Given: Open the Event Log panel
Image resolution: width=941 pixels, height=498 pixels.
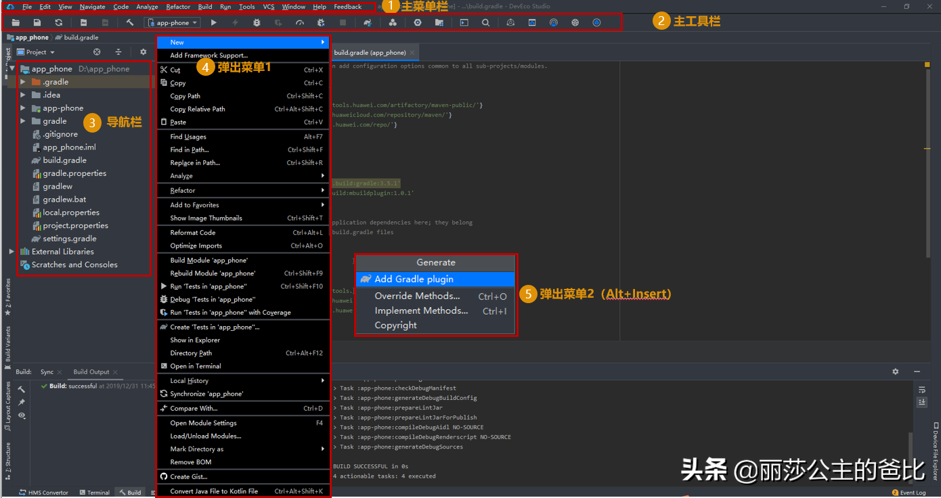Looking at the screenshot, I should (x=909, y=493).
